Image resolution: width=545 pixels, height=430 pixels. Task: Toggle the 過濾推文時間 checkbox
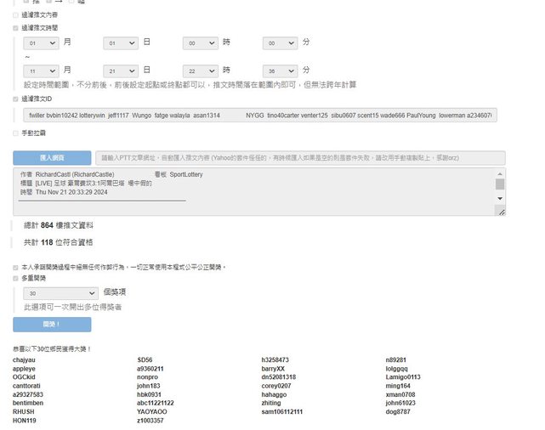click(15, 28)
